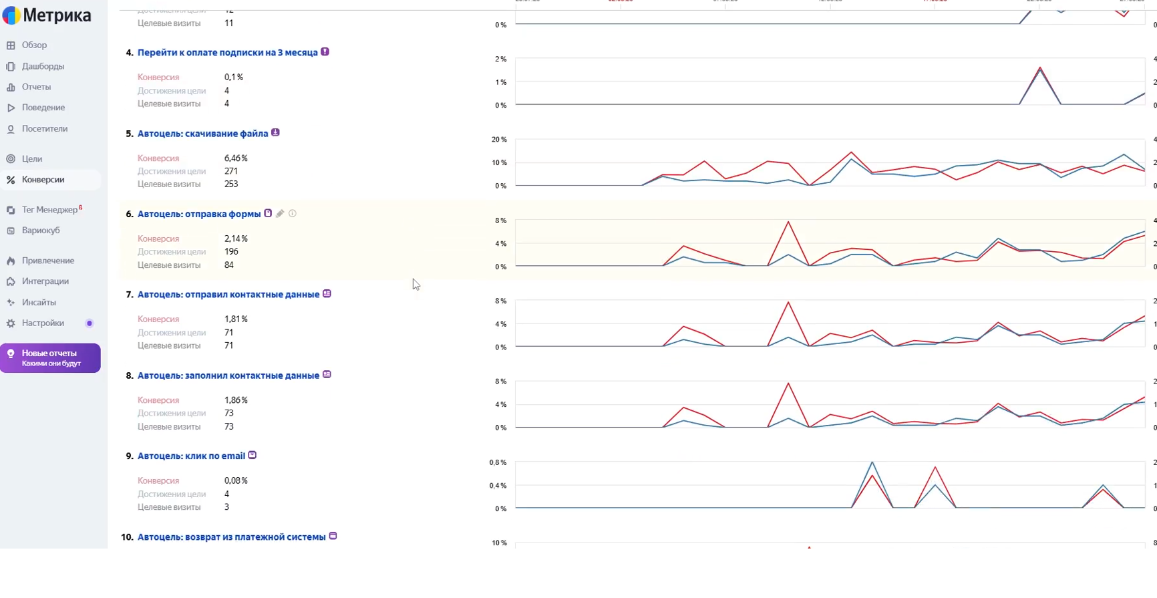Click info icon next to отправка формы goal

(293, 214)
